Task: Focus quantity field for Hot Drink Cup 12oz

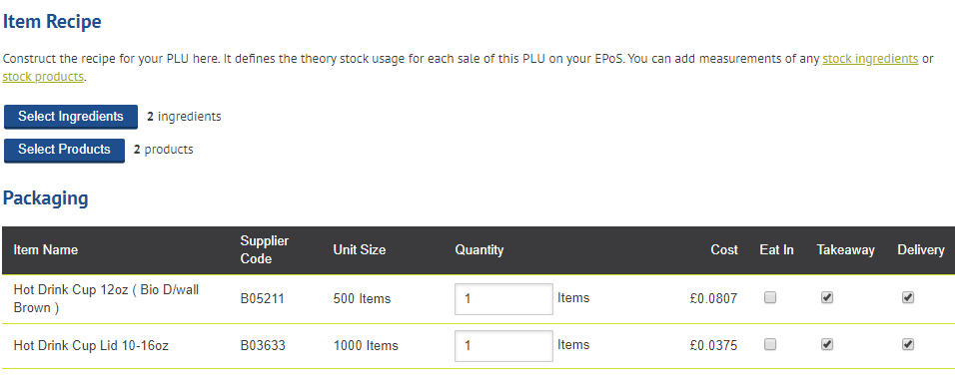Action: pyautogui.click(x=503, y=298)
